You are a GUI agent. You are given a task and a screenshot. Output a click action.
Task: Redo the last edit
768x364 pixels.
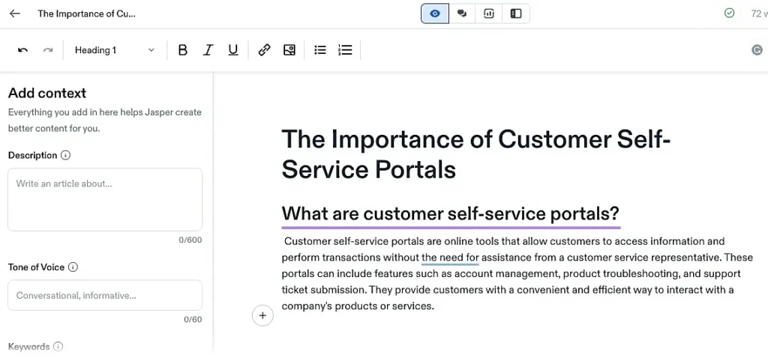pos(48,50)
